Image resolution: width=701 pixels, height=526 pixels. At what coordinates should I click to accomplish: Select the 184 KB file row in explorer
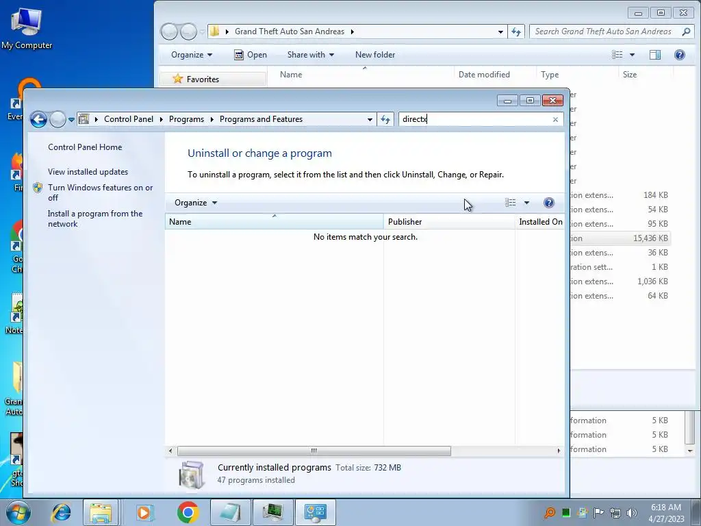(620, 195)
